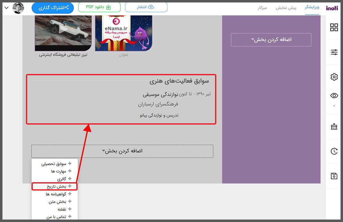Image resolution: width=343 pixels, height=222 pixels.
Task: Click the 'اشتراک گذاری' share button
Action: pyautogui.click(x=53, y=8)
